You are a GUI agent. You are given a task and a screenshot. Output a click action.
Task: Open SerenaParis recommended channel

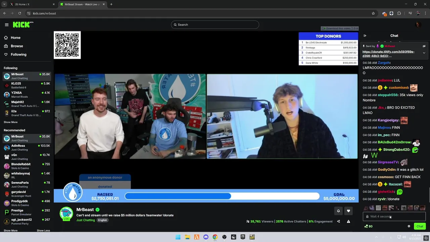[27, 185]
